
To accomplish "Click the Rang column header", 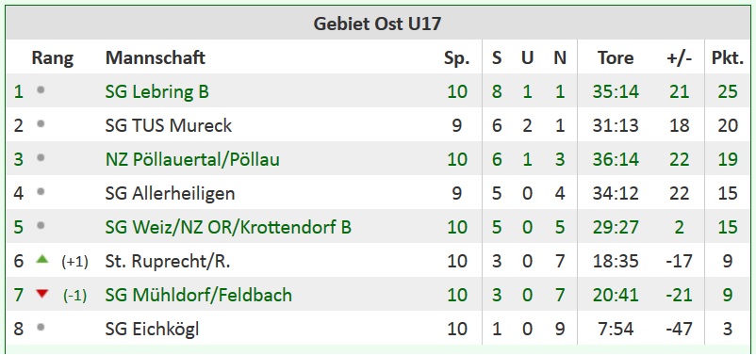I will pos(53,57).
